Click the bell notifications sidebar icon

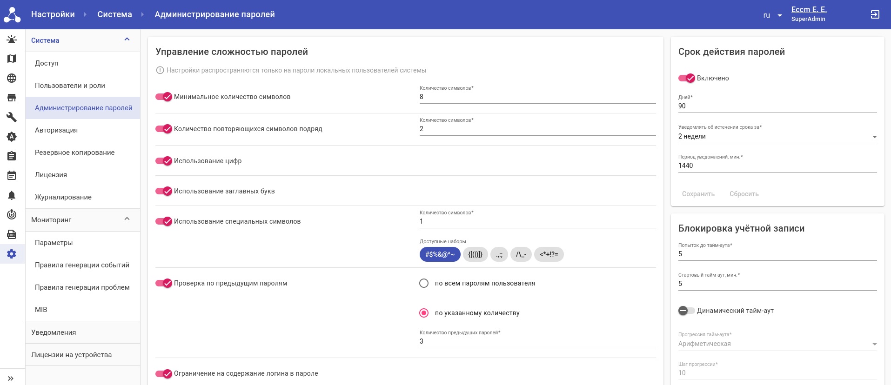click(x=12, y=195)
